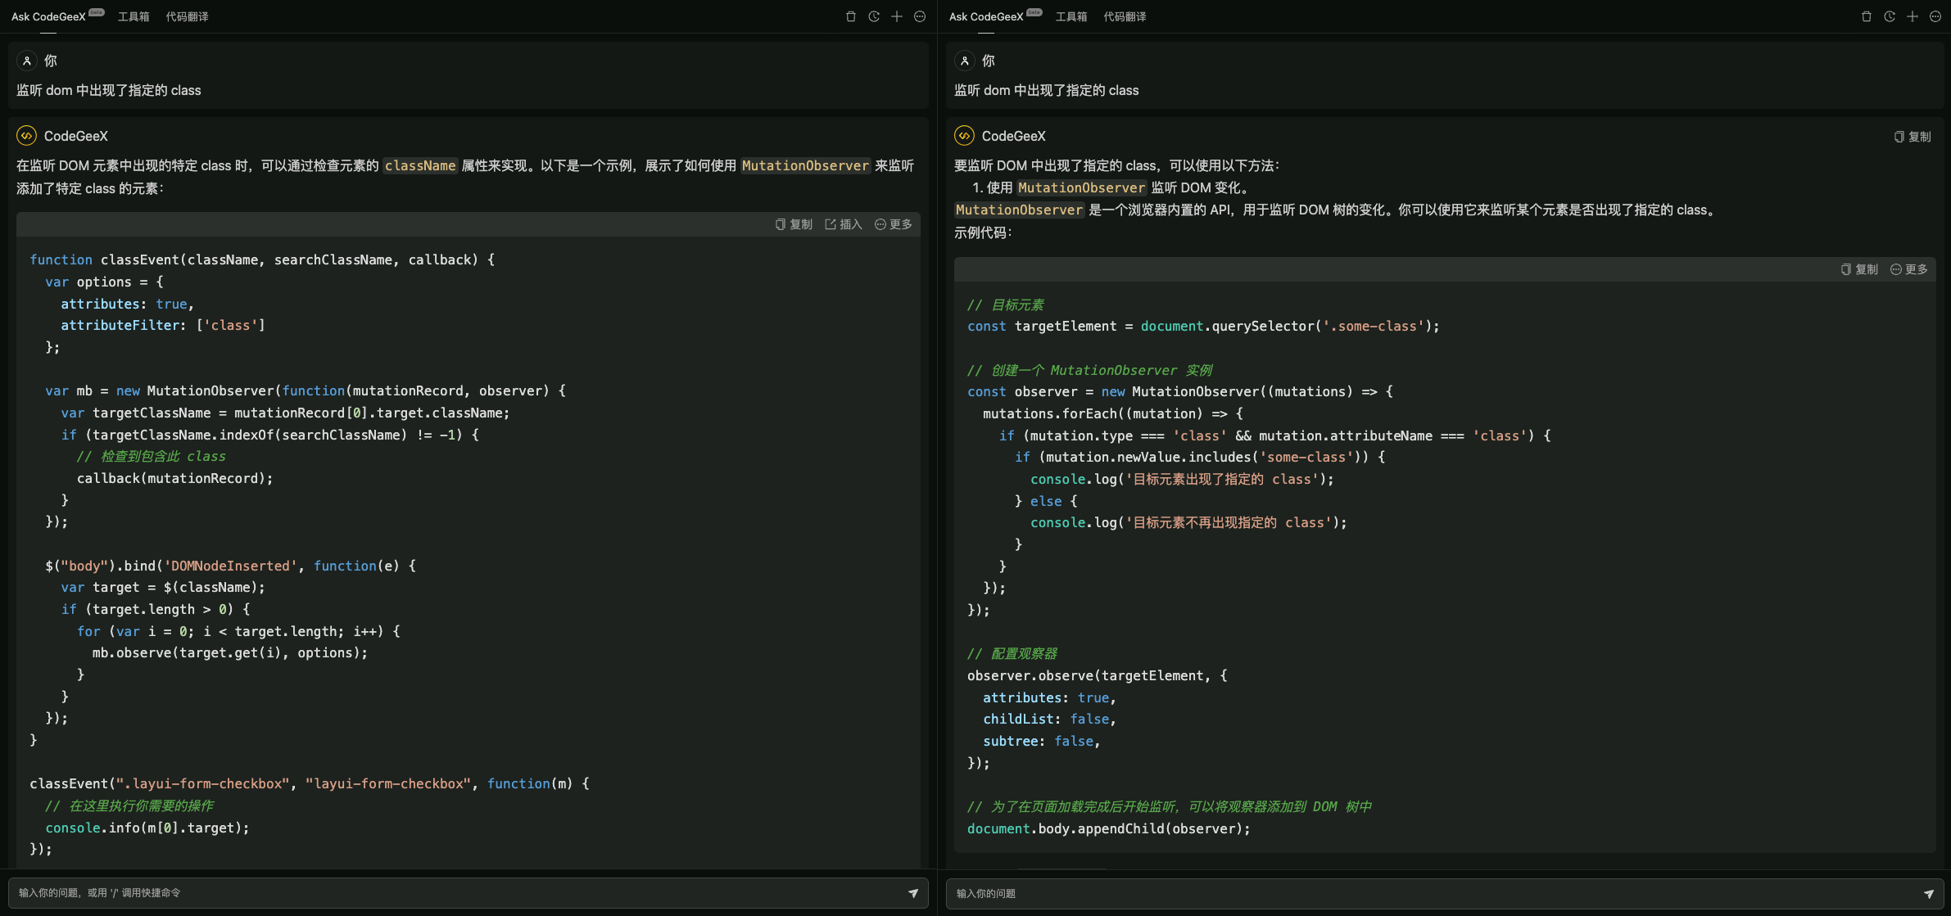The image size is (1951, 916).
Task: Send message with left panel arrow icon
Action: pos(912,893)
